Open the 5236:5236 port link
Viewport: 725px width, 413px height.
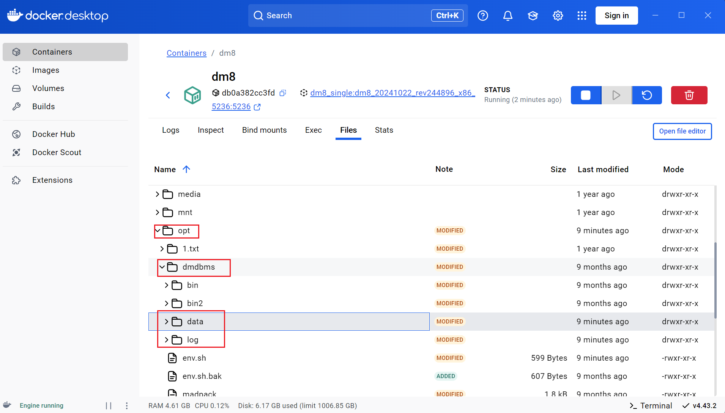tap(231, 107)
